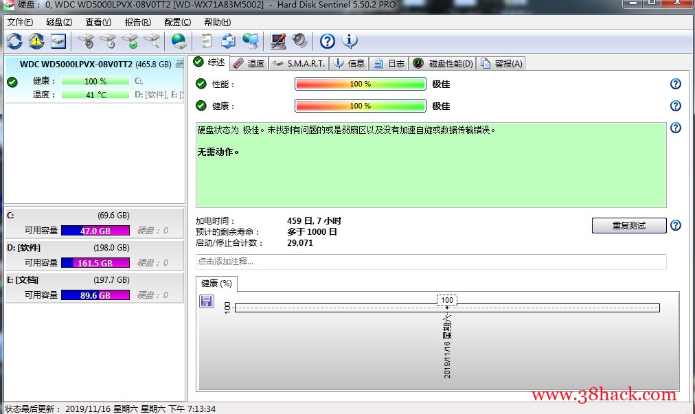The width and height of the screenshot is (695, 414).
Task: Click the 健康 100 % gradient bar
Action: coord(361,106)
